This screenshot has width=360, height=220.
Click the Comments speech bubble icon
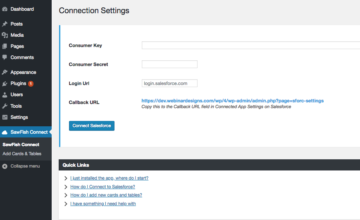click(5, 57)
